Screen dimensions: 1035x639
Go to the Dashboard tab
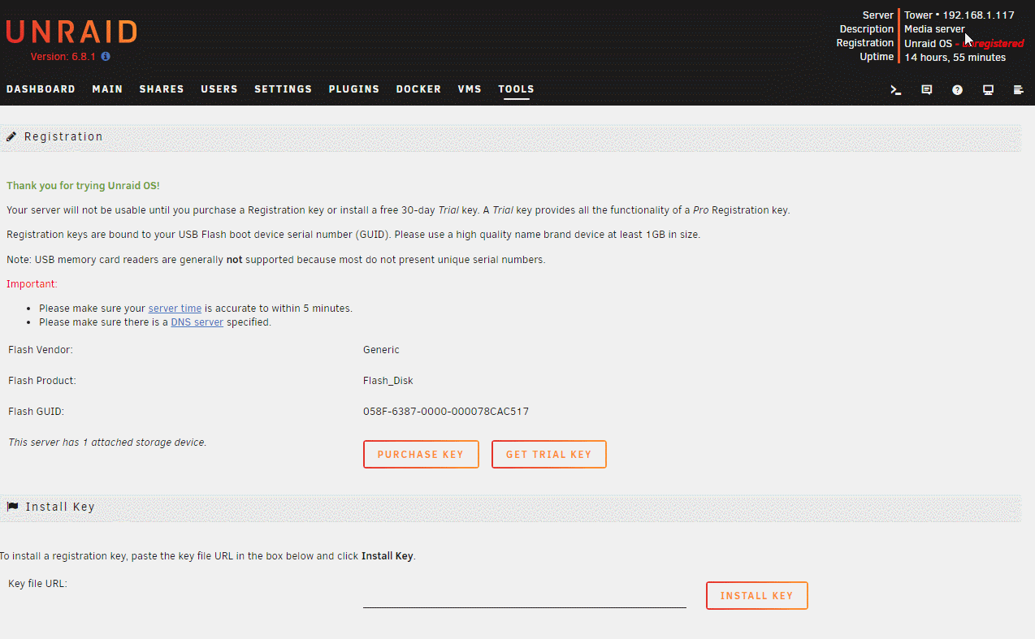(x=41, y=89)
